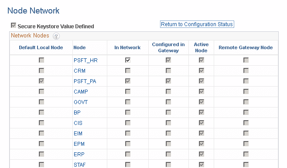Viewport: 287px width, 168px height.
Task: Open the PSFT_HR node link
Action: (x=85, y=60)
